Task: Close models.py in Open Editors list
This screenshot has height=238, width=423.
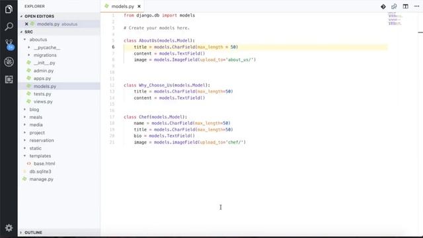Action: click(26, 24)
